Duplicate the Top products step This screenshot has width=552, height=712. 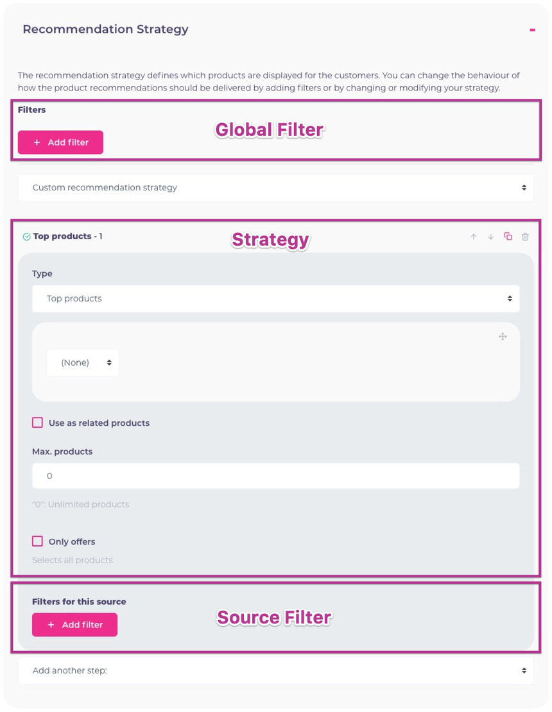click(x=508, y=237)
